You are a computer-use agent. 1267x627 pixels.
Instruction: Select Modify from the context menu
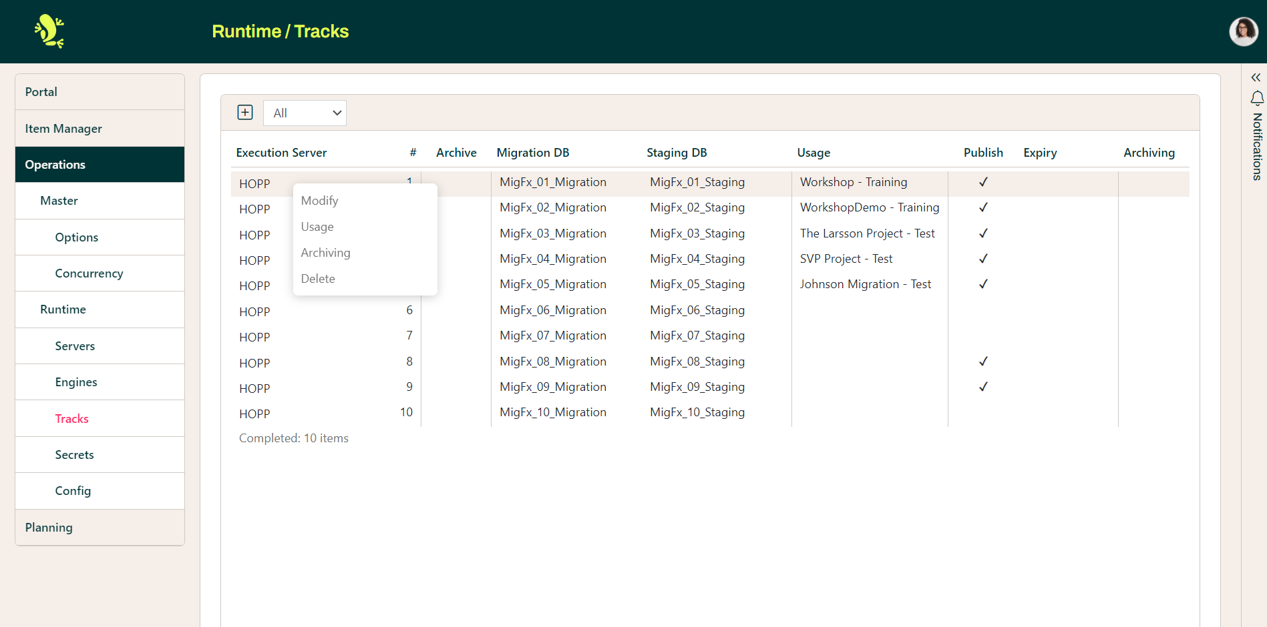(319, 200)
